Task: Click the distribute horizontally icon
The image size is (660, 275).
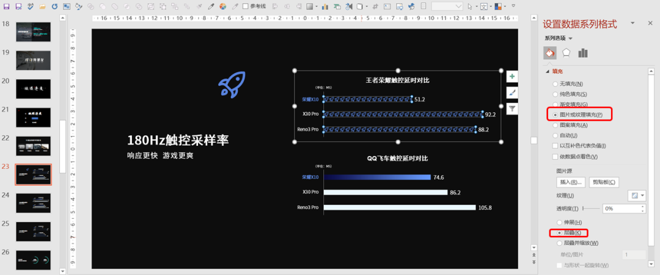Action: coord(287,6)
